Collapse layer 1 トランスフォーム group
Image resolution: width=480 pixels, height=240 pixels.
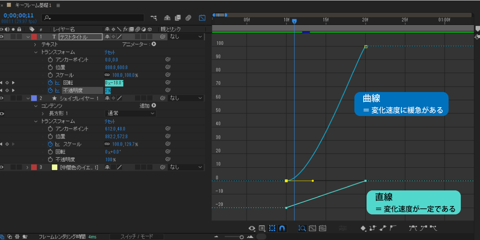[35, 52]
